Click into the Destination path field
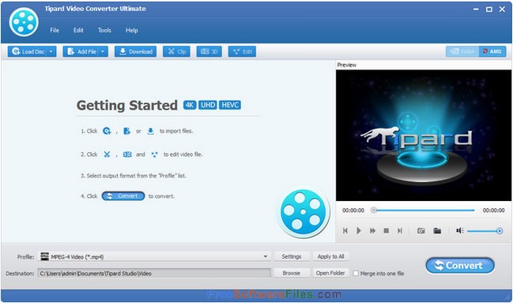The image size is (513, 306). (x=154, y=274)
